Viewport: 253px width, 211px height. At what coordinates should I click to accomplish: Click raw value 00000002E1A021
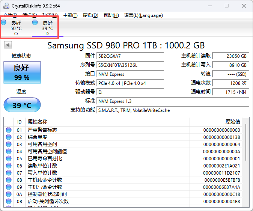pos(222,166)
